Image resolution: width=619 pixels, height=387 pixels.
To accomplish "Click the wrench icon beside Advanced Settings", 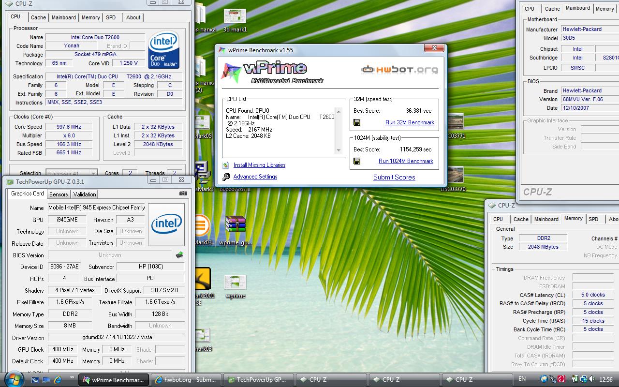I will click(226, 177).
